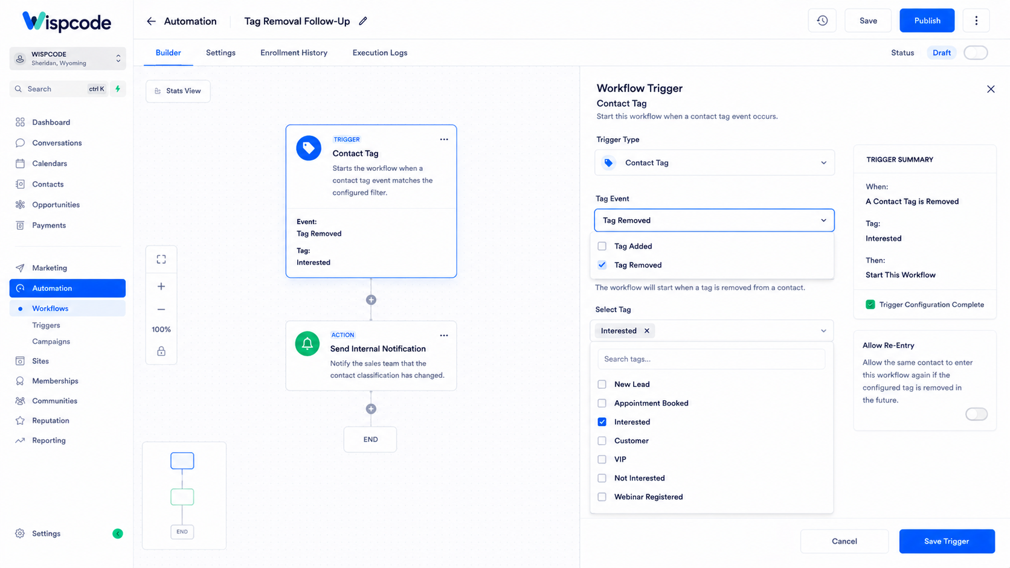Focus the Search tags field

pyautogui.click(x=711, y=359)
